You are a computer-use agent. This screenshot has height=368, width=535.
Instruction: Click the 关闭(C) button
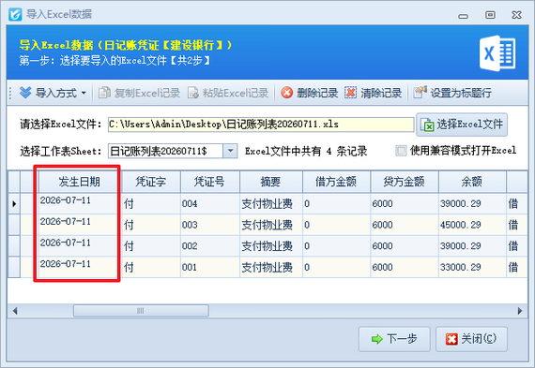click(x=471, y=339)
